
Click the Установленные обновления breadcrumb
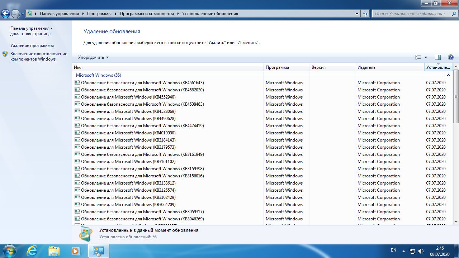pyautogui.click(x=210, y=14)
